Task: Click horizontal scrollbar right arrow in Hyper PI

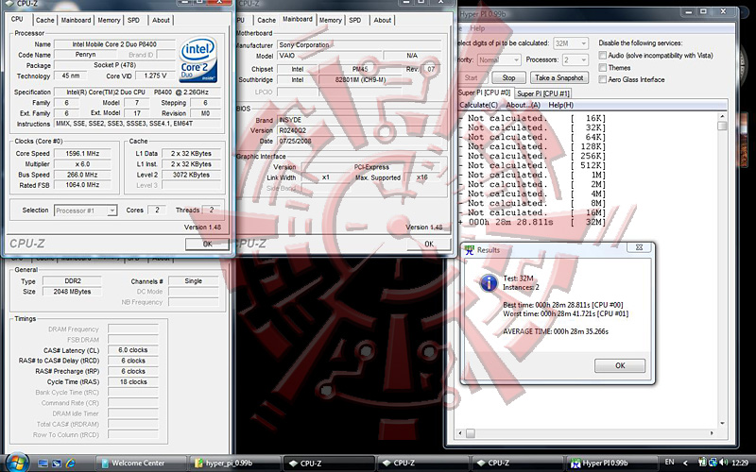Action: tap(712, 433)
